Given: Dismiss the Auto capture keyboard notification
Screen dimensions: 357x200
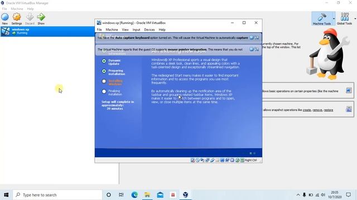Looking at the screenshot, I should click(x=252, y=38).
